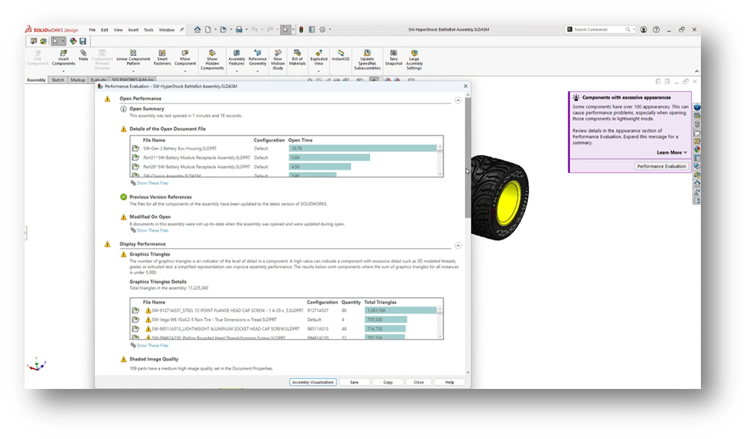
Task: Open the Edit menu
Action: click(x=104, y=29)
